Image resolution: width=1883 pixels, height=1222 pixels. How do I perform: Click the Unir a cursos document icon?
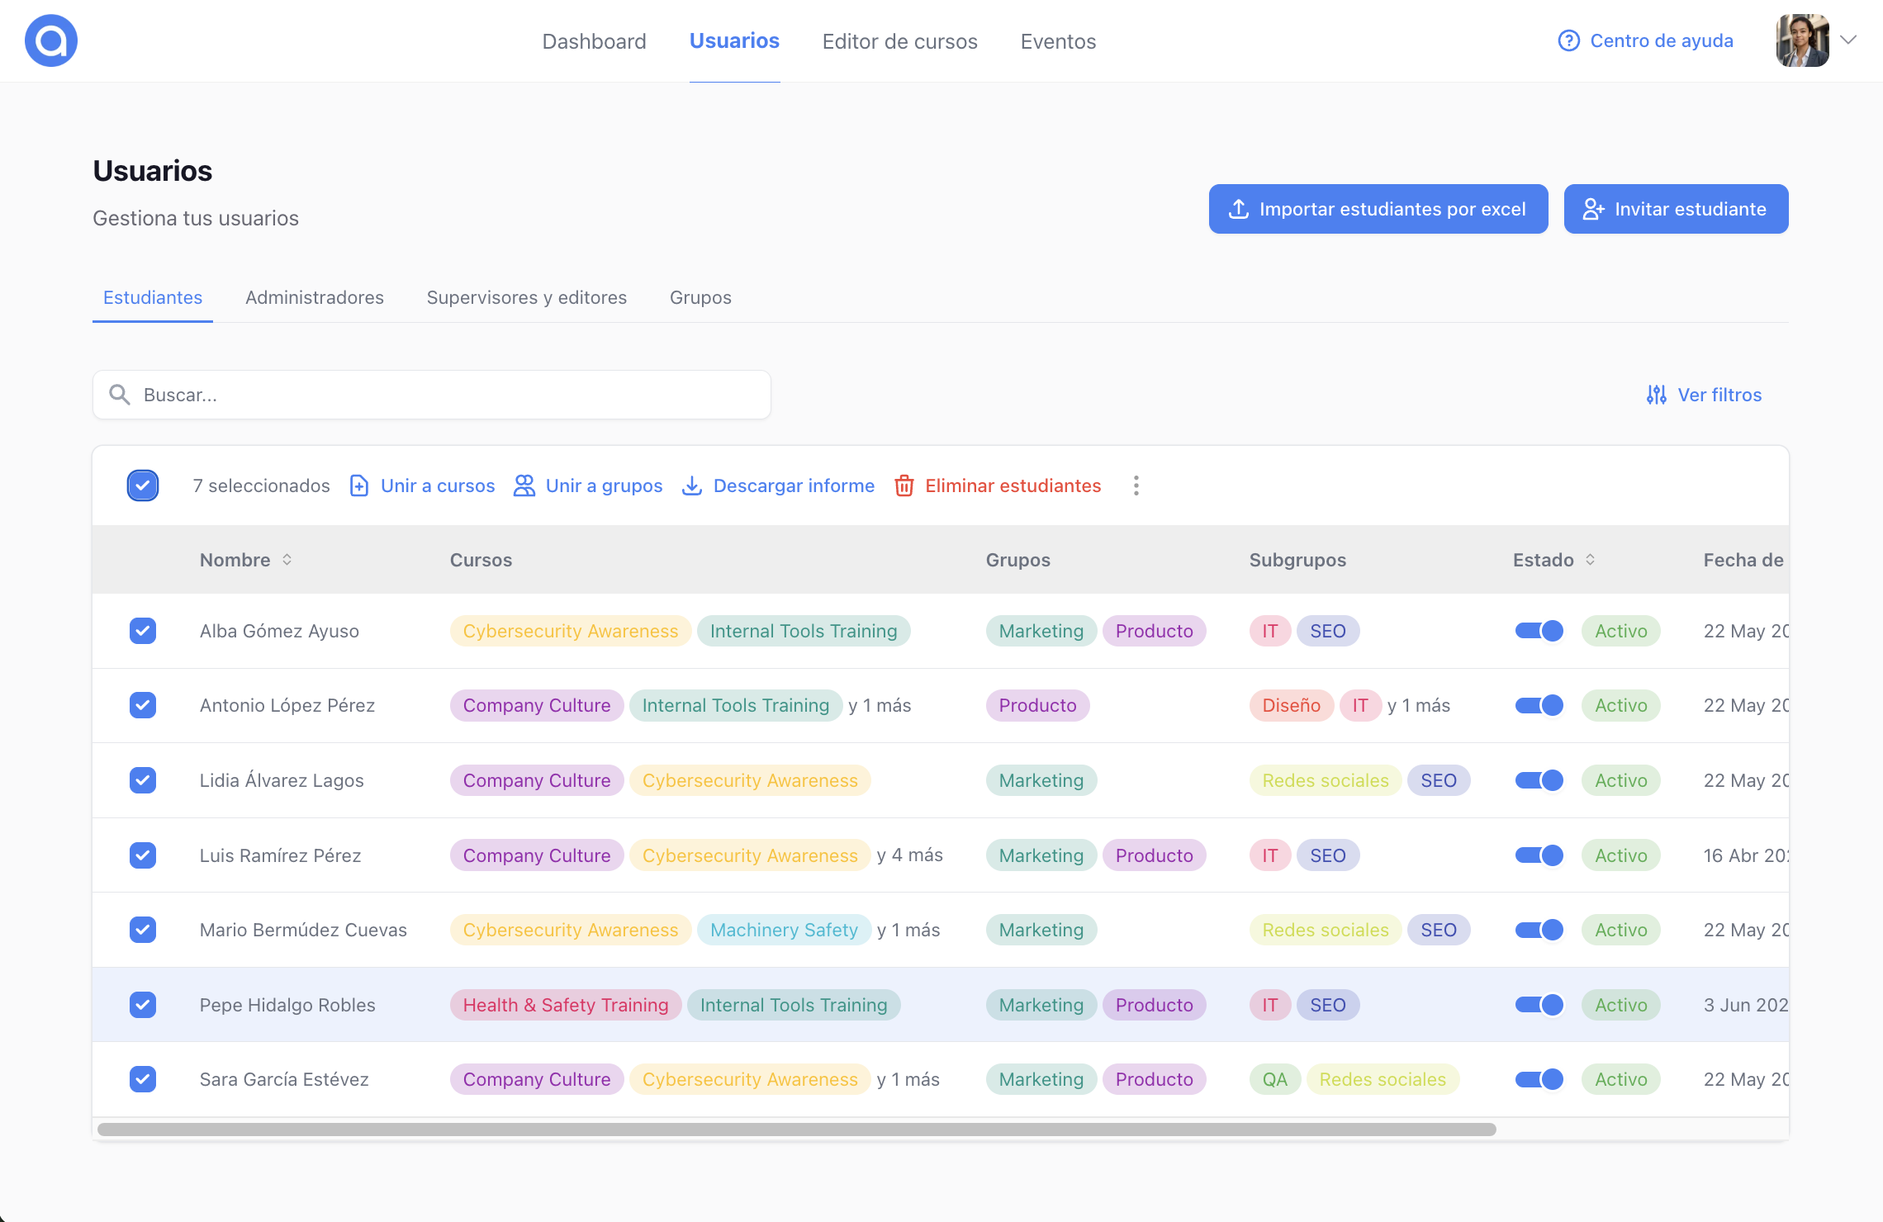(x=359, y=485)
